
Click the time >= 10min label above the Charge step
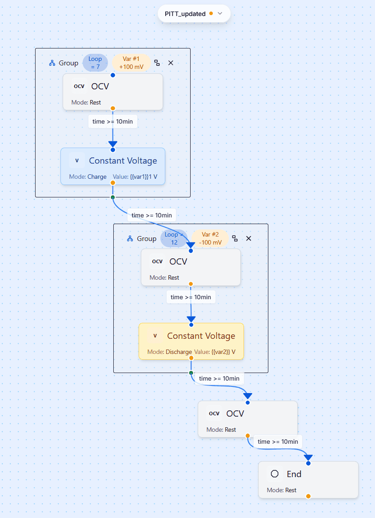coord(112,121)
